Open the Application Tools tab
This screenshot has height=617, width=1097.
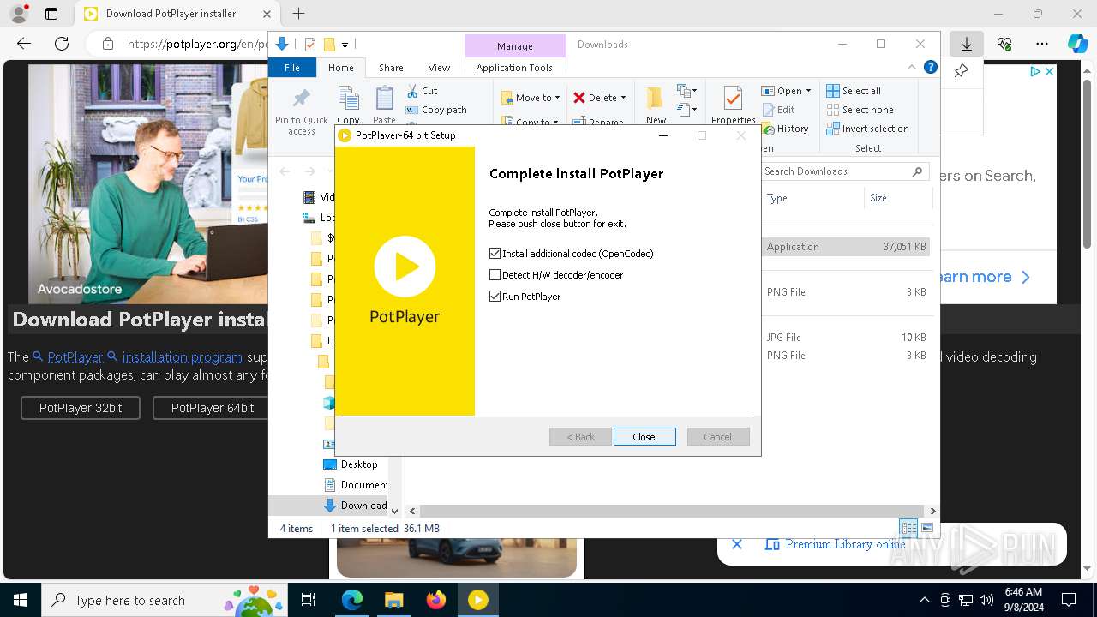514,68
